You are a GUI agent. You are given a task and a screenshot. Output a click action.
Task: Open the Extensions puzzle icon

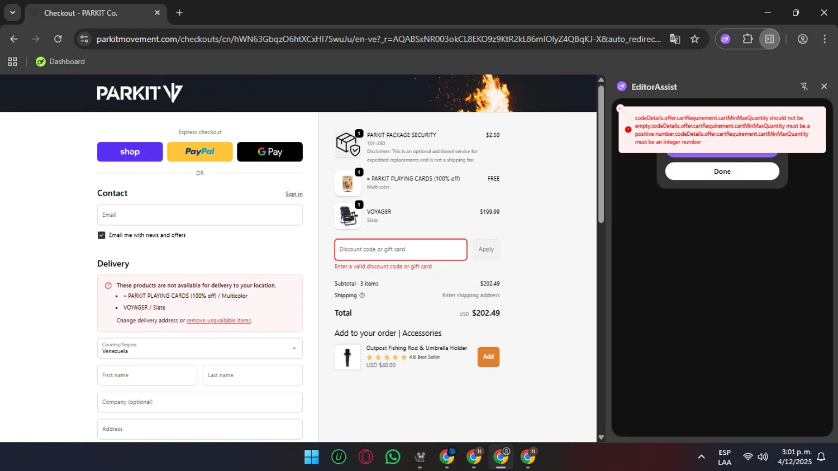tap(747, 39)
